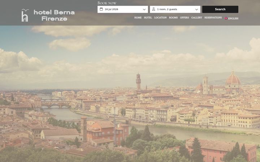Screen dimensions: 260x162
Task: Click the 1 room, 2 guests text
Action: tap(167, 9)
